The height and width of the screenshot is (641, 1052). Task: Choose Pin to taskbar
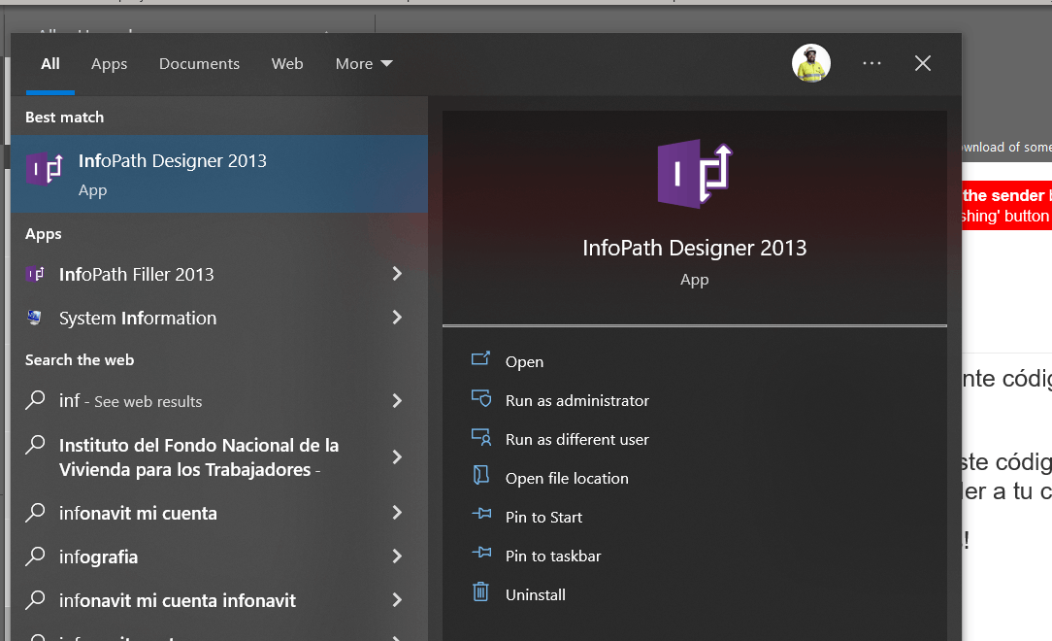[x=553, y=557]
